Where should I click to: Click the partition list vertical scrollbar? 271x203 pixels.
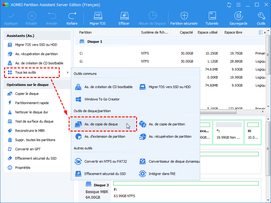pyautogui.click(x=268, y=55)
